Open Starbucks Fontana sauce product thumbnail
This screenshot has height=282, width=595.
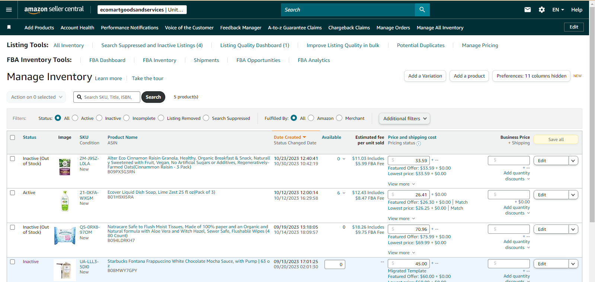tap(65, 270)
